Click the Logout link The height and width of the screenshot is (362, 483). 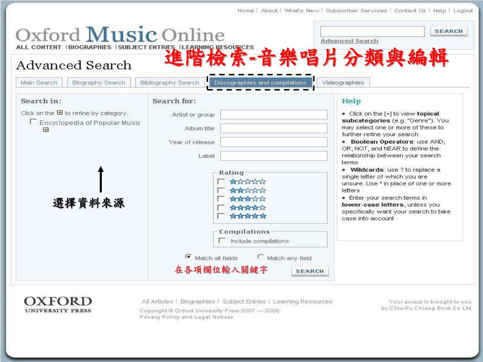click(463, 10)
